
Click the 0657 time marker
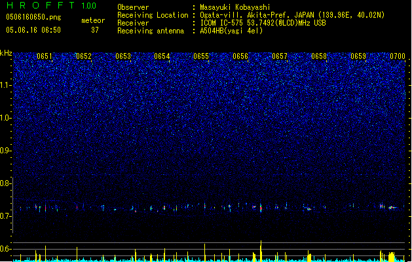(280, 56)
